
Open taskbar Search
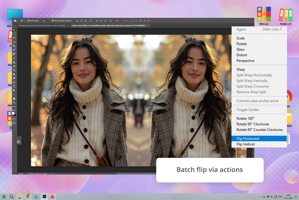click(x=12, y=196)
